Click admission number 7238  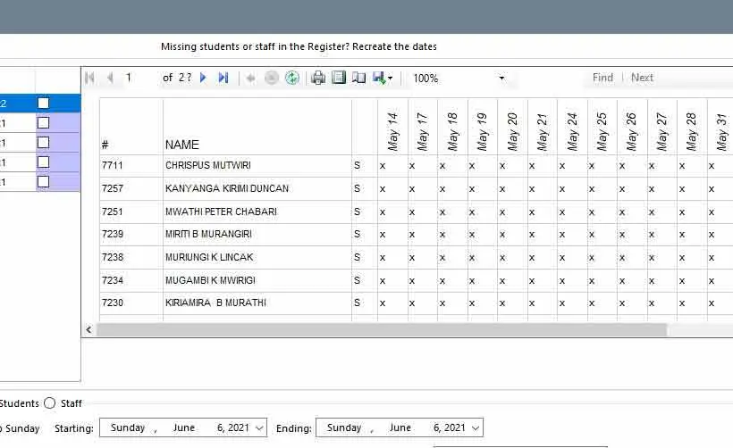[x=113, y=257]
